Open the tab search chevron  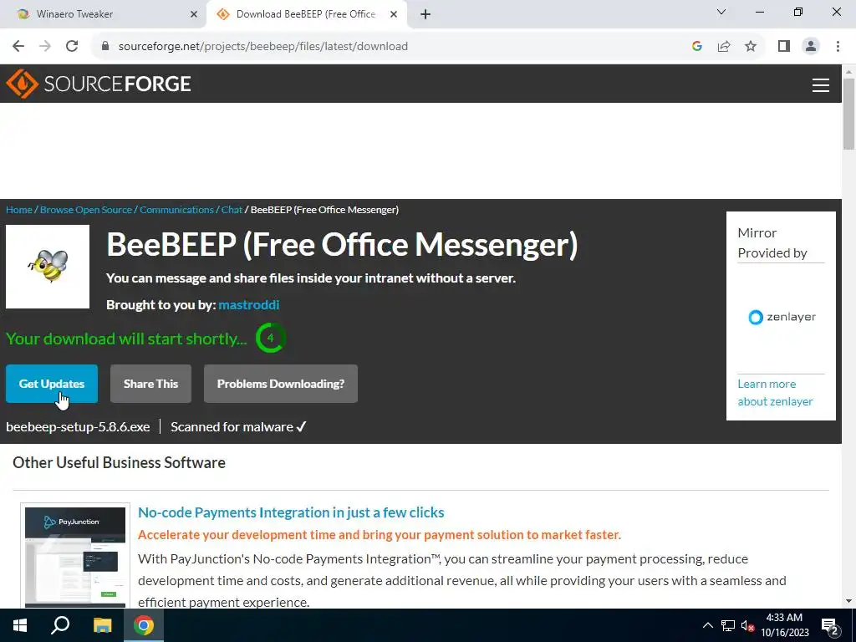tap(721, 12)
